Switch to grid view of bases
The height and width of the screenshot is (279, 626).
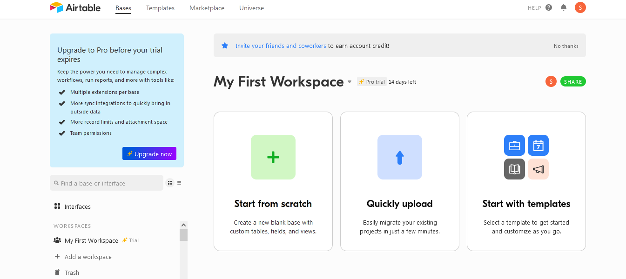170,183
